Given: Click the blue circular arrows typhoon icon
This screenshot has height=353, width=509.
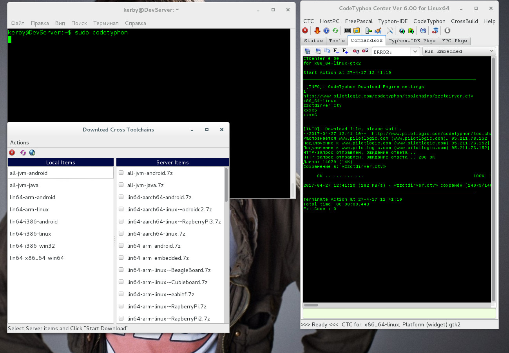Looking at the screenshot, I should click(423, 31).
